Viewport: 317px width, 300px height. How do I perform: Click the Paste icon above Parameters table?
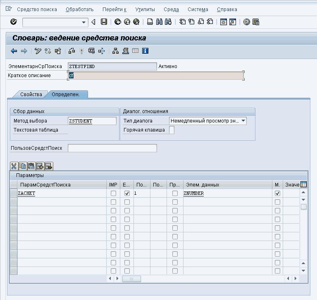click(31, 166)
